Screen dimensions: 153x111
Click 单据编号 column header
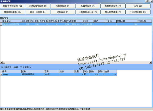11,21
